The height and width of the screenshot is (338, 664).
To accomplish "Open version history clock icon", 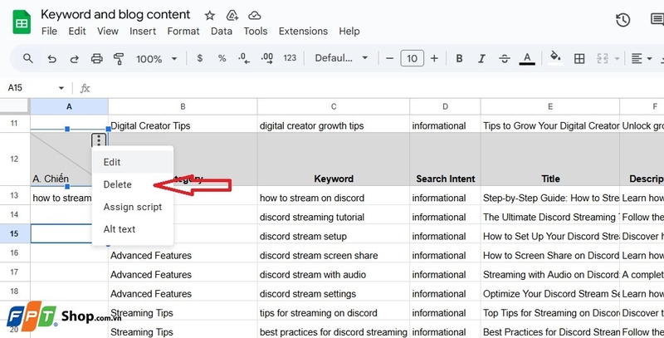I will click(x=623, y=20).
